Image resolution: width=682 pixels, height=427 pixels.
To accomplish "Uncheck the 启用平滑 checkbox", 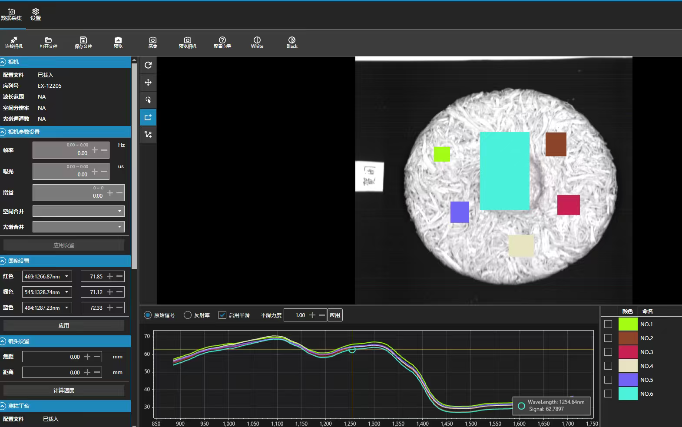I will coord(222,315).
